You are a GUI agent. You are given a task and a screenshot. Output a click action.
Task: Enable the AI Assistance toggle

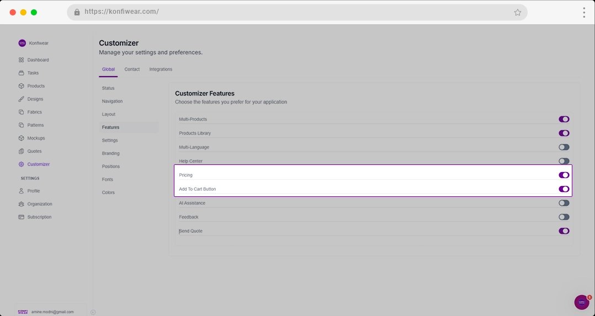564,203
